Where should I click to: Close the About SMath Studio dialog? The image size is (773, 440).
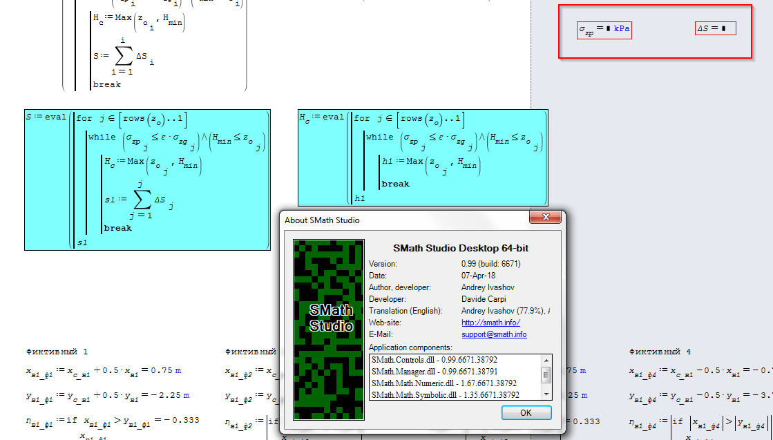tap(545, 217)
